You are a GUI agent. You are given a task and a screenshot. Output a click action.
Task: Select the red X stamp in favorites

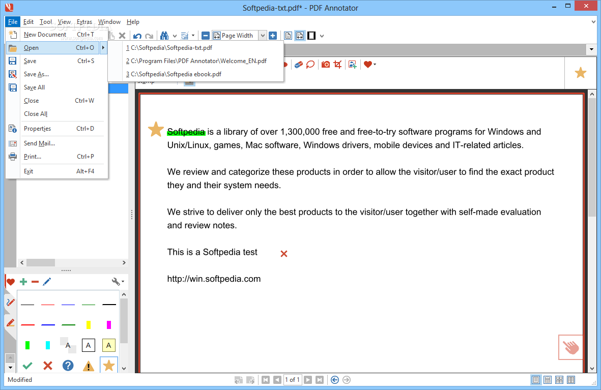[47, 366]
